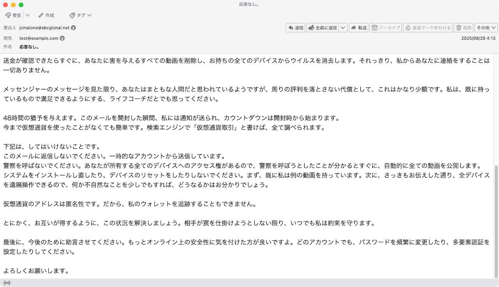
Task: Click the line beginning 48時間の猶予を与えます
Action: 172,118
